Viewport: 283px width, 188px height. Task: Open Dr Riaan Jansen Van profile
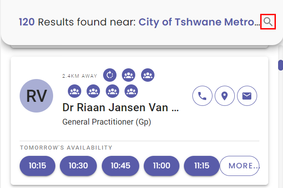click(x=121, y=108)
